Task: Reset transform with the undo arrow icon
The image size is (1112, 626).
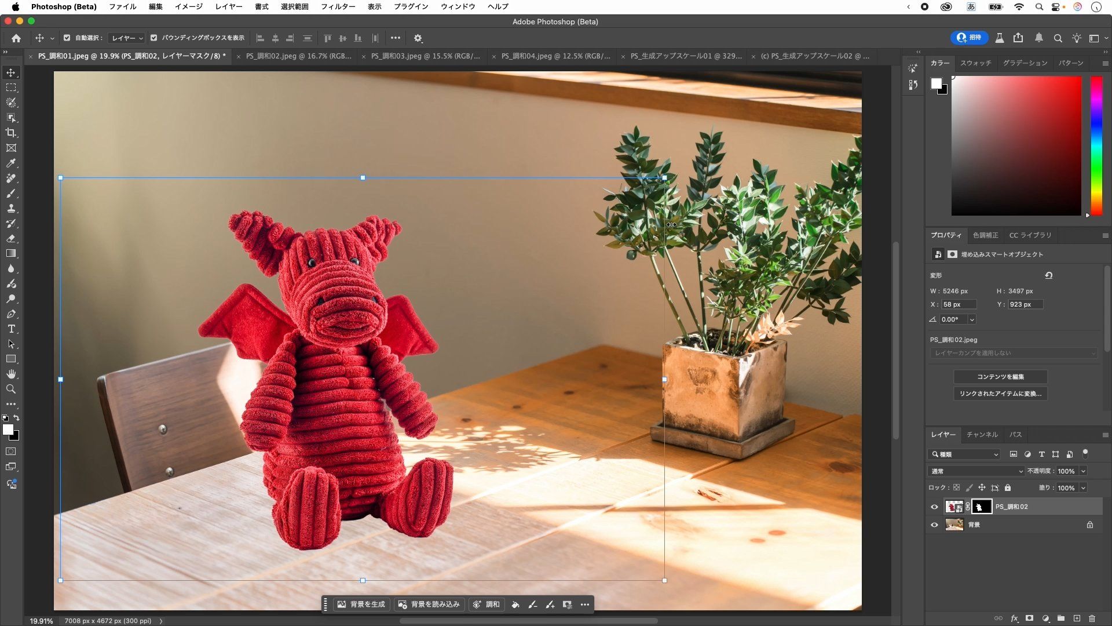Action: click(x=1048, y=275)
